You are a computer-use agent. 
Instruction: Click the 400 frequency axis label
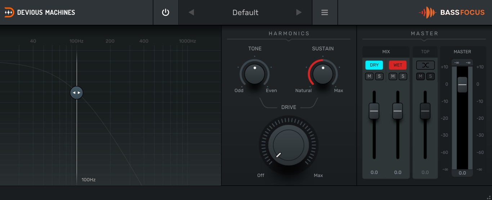point(144,41)
